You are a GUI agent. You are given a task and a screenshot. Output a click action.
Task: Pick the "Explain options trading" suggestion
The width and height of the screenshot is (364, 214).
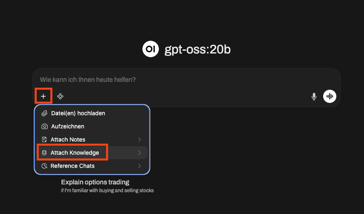pos(95,182)
